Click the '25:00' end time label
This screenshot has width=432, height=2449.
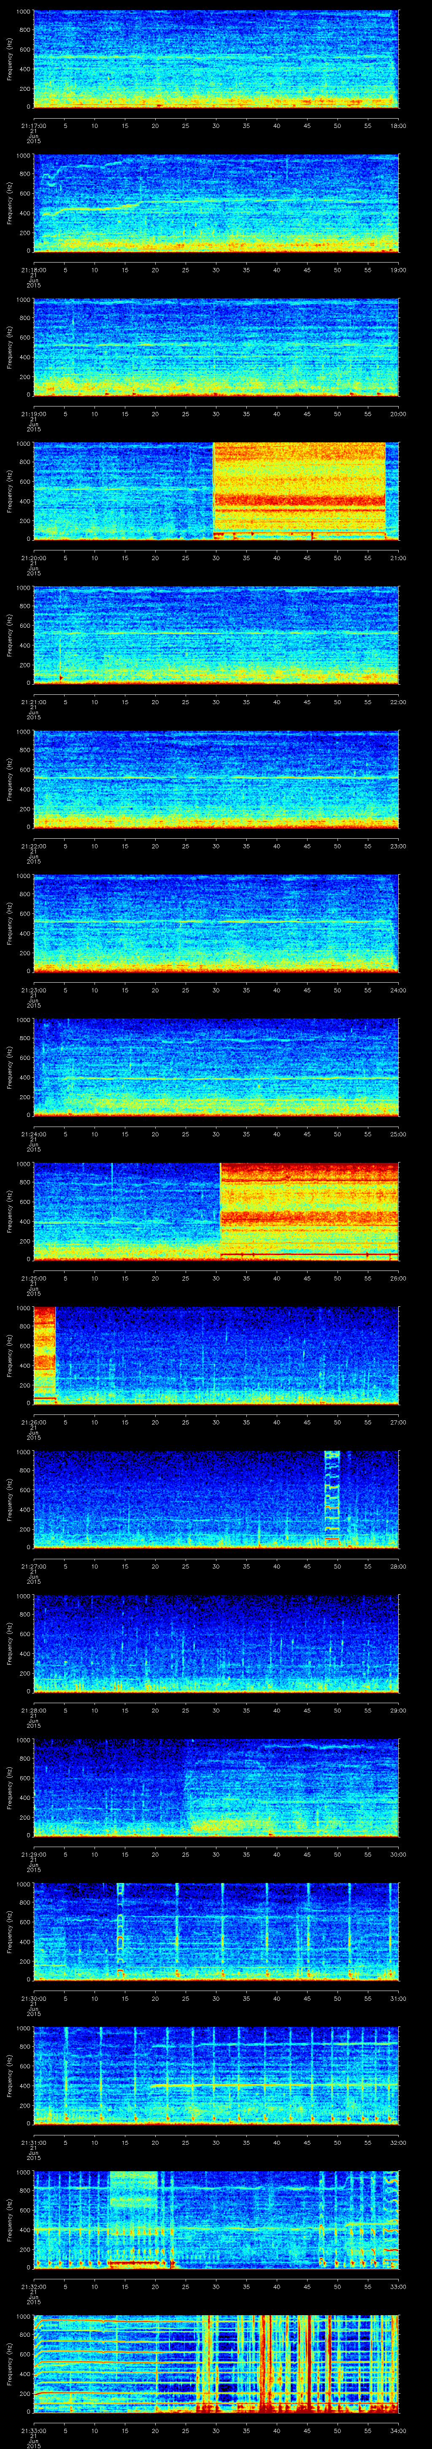[x=398, y=1133]
